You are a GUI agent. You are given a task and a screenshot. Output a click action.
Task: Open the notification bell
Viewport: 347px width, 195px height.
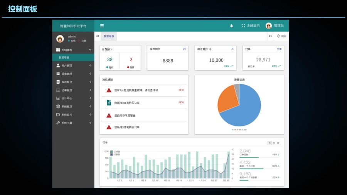point(232,26)
